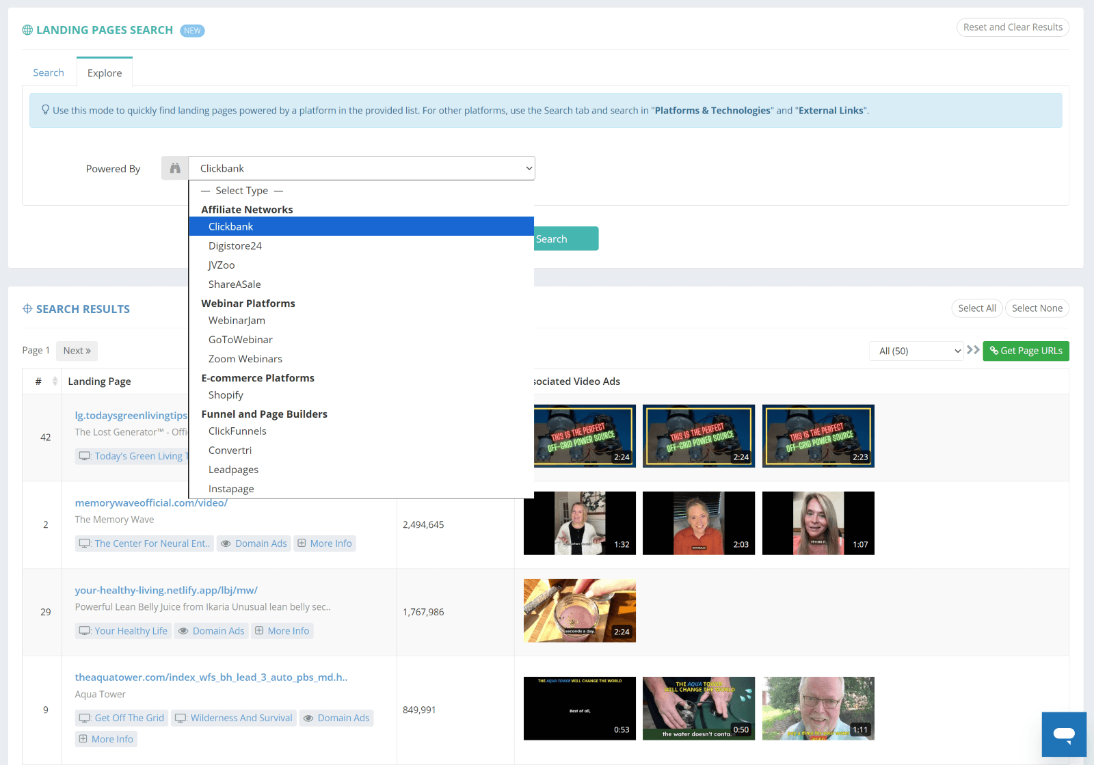Click the binoculars icon beside Powered By
The height and width of the screenshot is (765, 1094).
point(175,168)
